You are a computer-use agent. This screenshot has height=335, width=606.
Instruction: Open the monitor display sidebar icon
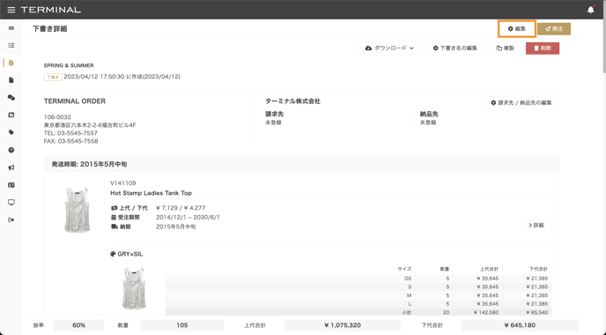click(x=11, y=202)
